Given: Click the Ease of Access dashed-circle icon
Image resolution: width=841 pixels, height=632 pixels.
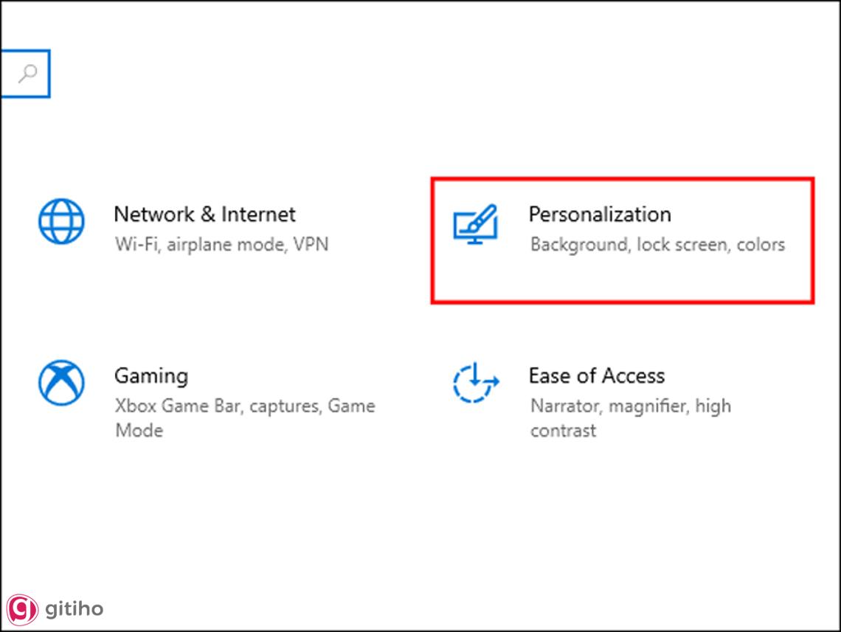Looking at the screenshot, I should click(x=476, y=382).
